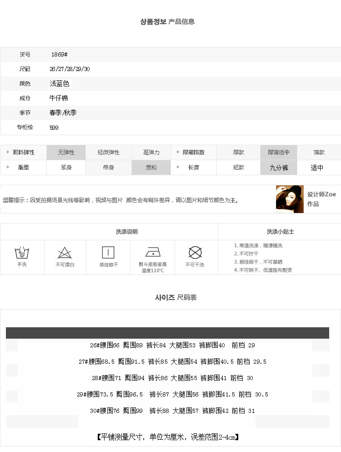Click the arrow beside 厚薄指数
The image size is (341, 452).
pos(178,152)
